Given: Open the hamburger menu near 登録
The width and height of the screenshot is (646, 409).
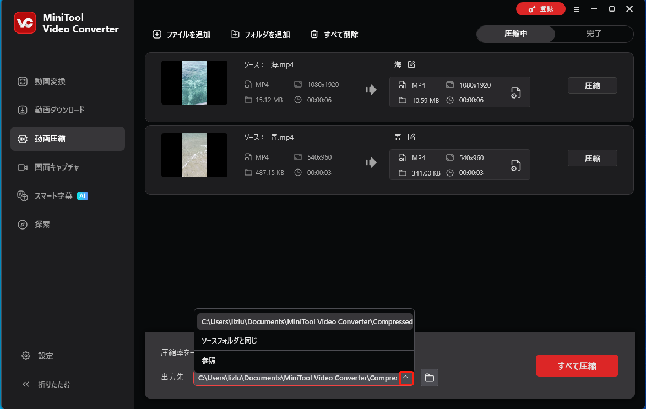Looking at the screenshot, I should (577, 9).
